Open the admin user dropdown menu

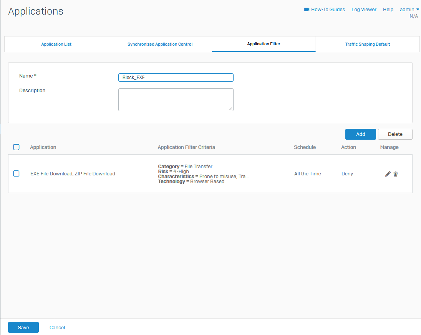click(x=409, y=10)
